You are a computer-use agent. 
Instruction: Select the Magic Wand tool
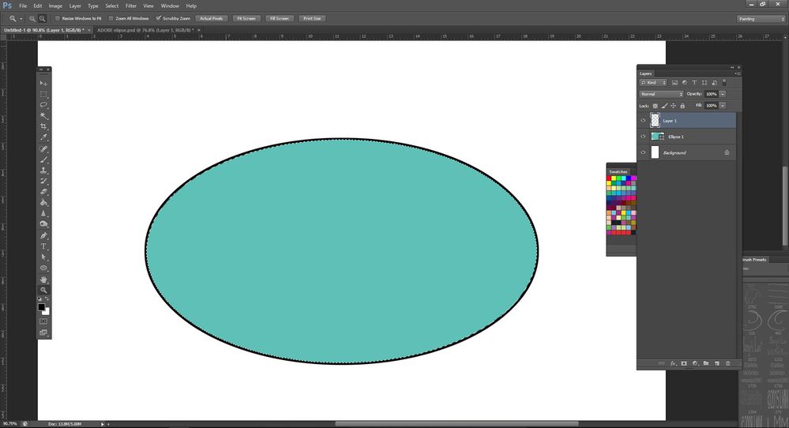pos(43,115)
